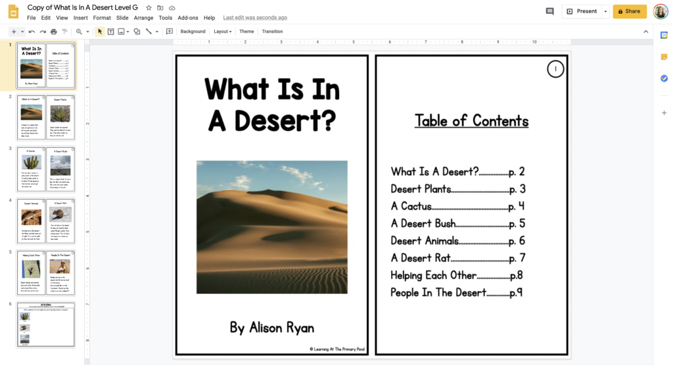Star this presentation
Image resolution: width=673 pixels, height=365 pixels.
(x=149, y=8)
